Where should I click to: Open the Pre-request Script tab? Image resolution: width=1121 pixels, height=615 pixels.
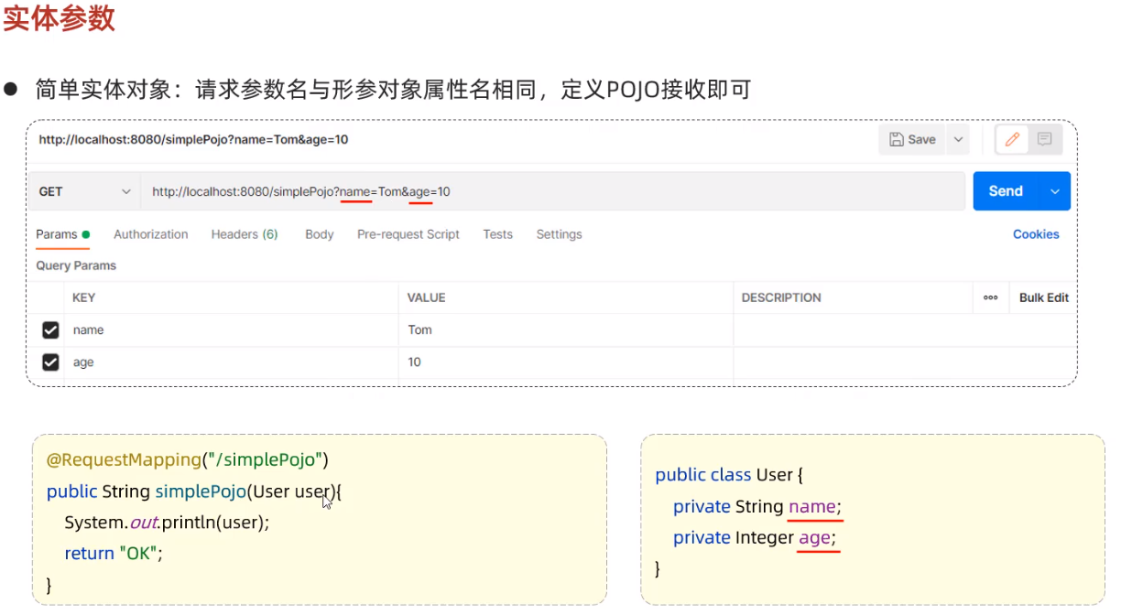click(x=408, y=234)
